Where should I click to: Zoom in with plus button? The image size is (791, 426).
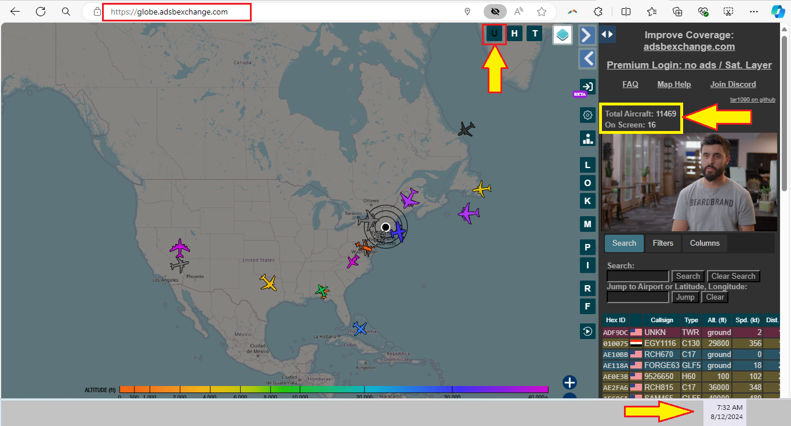569,383
